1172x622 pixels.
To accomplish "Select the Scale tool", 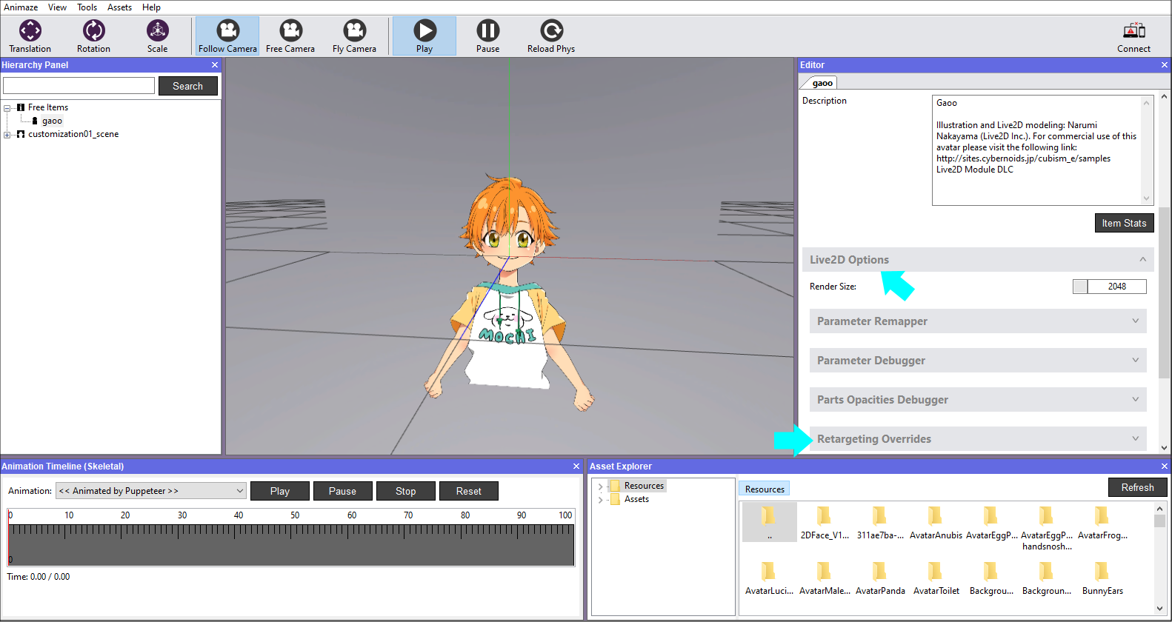I will click(157, 36).
